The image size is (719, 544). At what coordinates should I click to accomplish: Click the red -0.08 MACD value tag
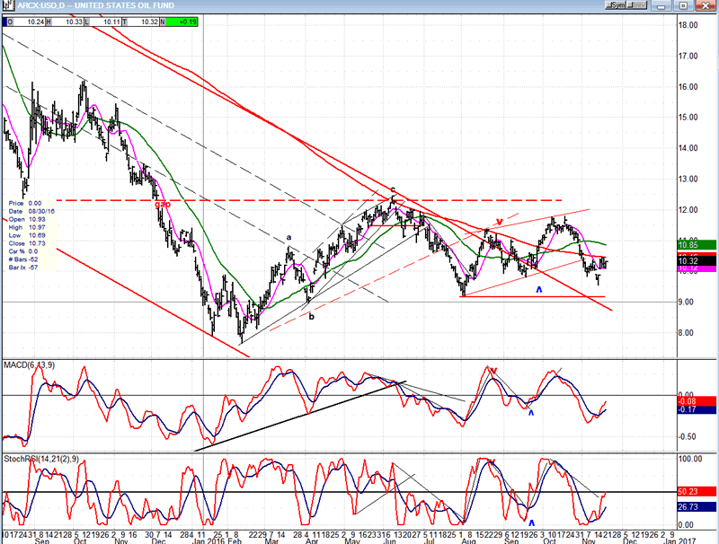(697, 401)
